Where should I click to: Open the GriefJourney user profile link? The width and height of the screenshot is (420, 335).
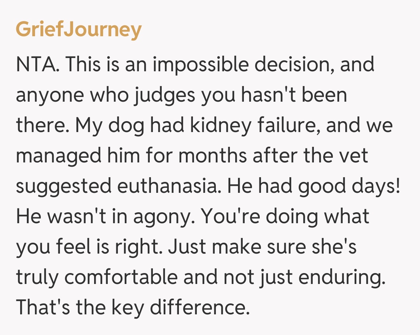(x=79, y=30)
